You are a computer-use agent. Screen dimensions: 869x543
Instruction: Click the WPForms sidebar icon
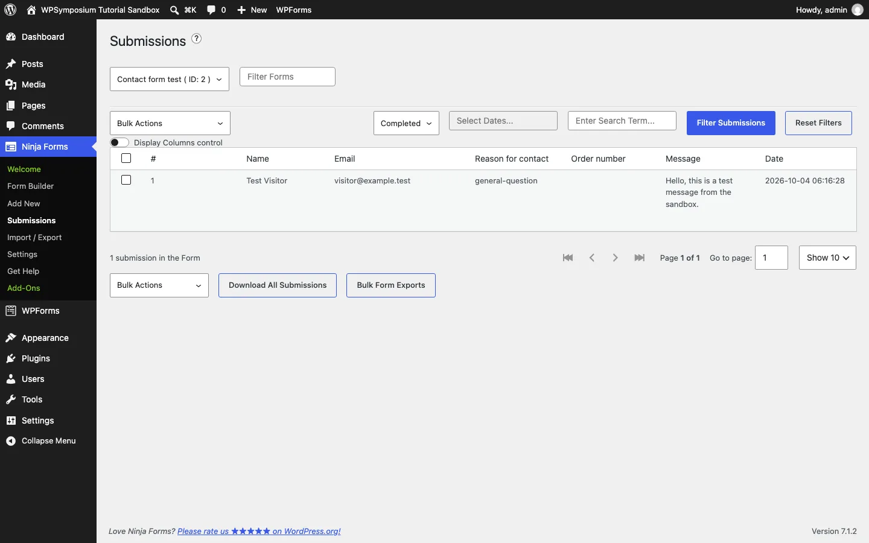click(x=11, y=311)
